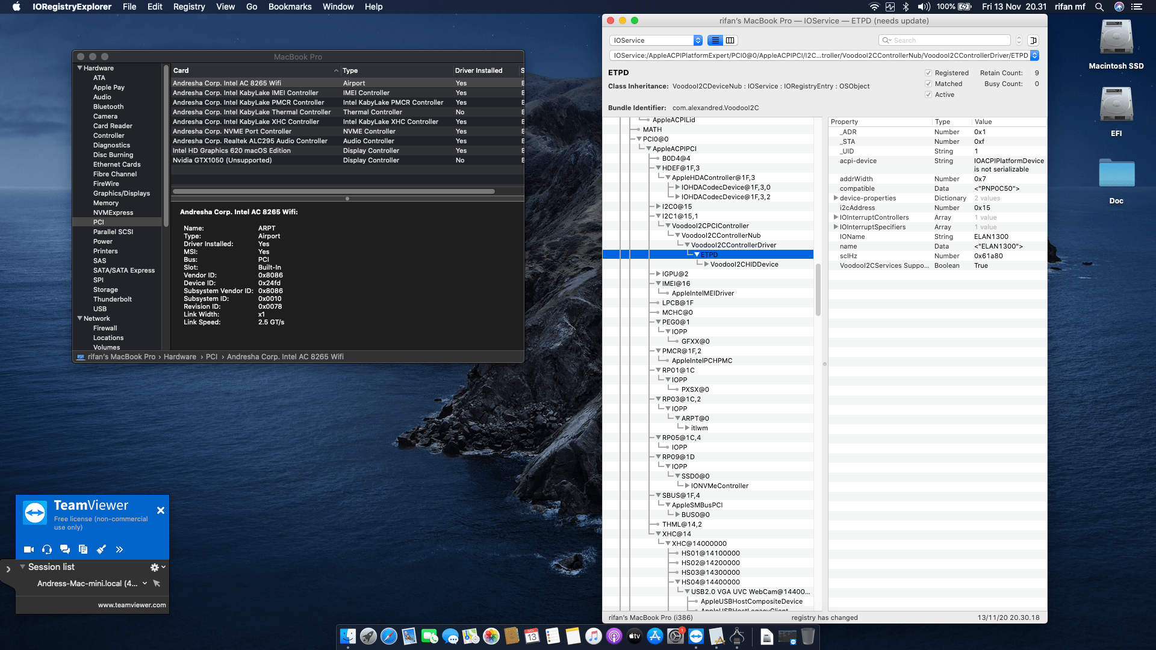1156x650 pixels.
Task: Dismiss the TeamViewer free license banner
Action: point(161,510)
